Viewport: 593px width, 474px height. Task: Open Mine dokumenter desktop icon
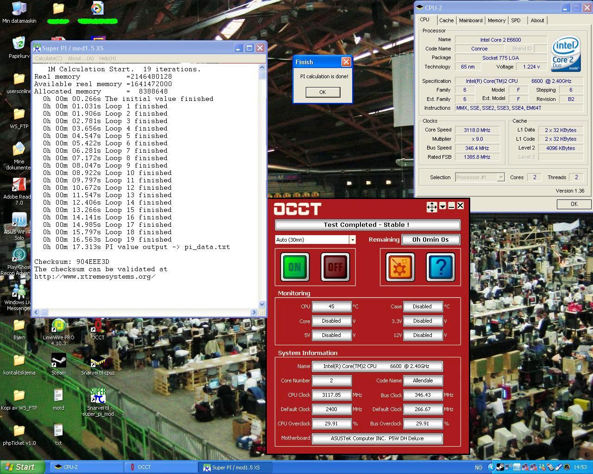point(19,156)
